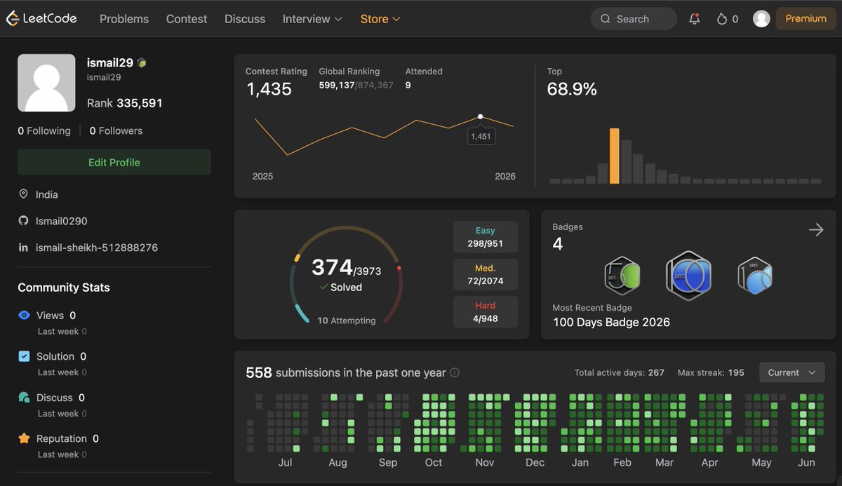The image size is (842, 486).
Task: Click the Community Stats heading
Action: pos(64,288)
